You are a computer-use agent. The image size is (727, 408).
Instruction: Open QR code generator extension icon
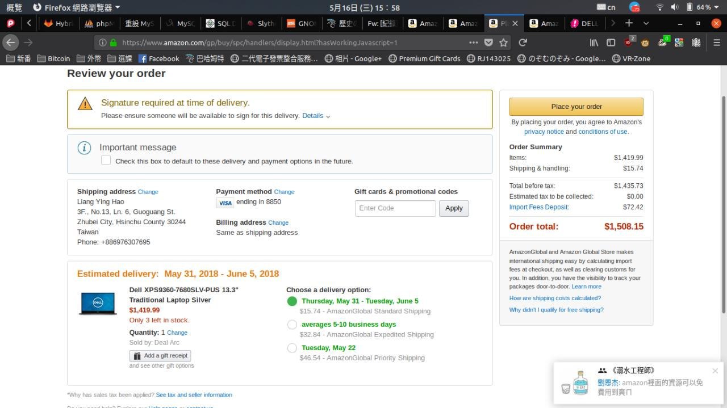coord(696,43)
